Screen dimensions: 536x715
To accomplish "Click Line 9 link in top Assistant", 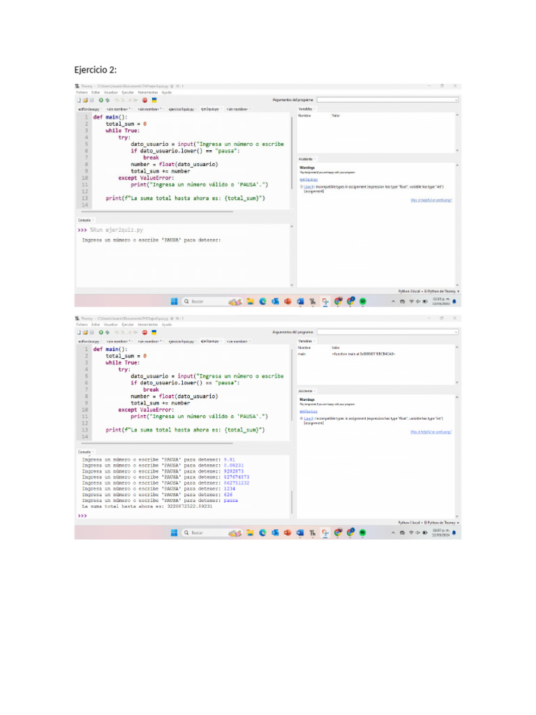I will pos(308,187).
